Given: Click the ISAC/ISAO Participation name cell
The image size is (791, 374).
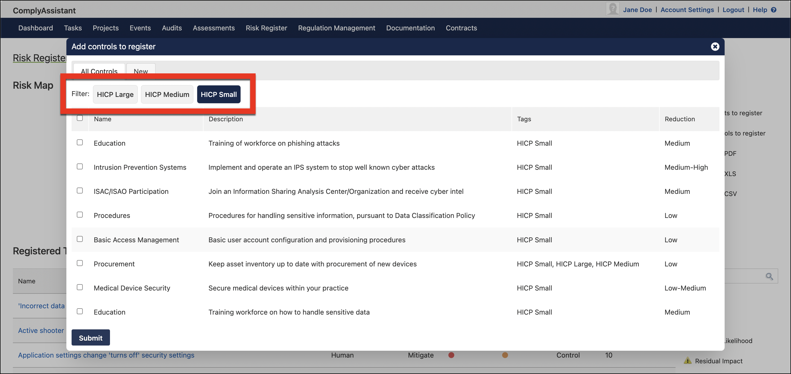Looking at the screenshot, I should click(x=131, y=192).
